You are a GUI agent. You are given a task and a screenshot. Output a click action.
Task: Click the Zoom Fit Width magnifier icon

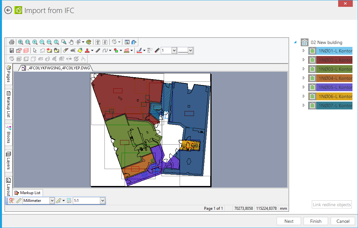coord(49,42)
